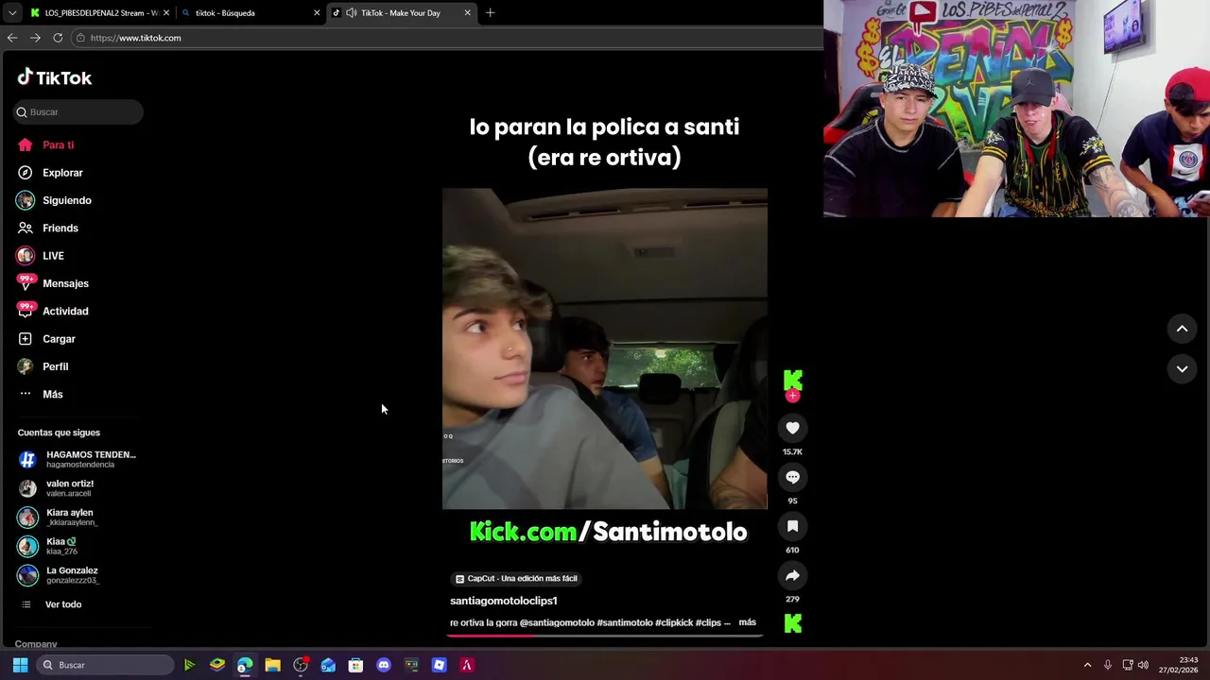Click the @santiagomotolo mention in caption
Viewport: 1210px width, 680px height.
(557, 622)
